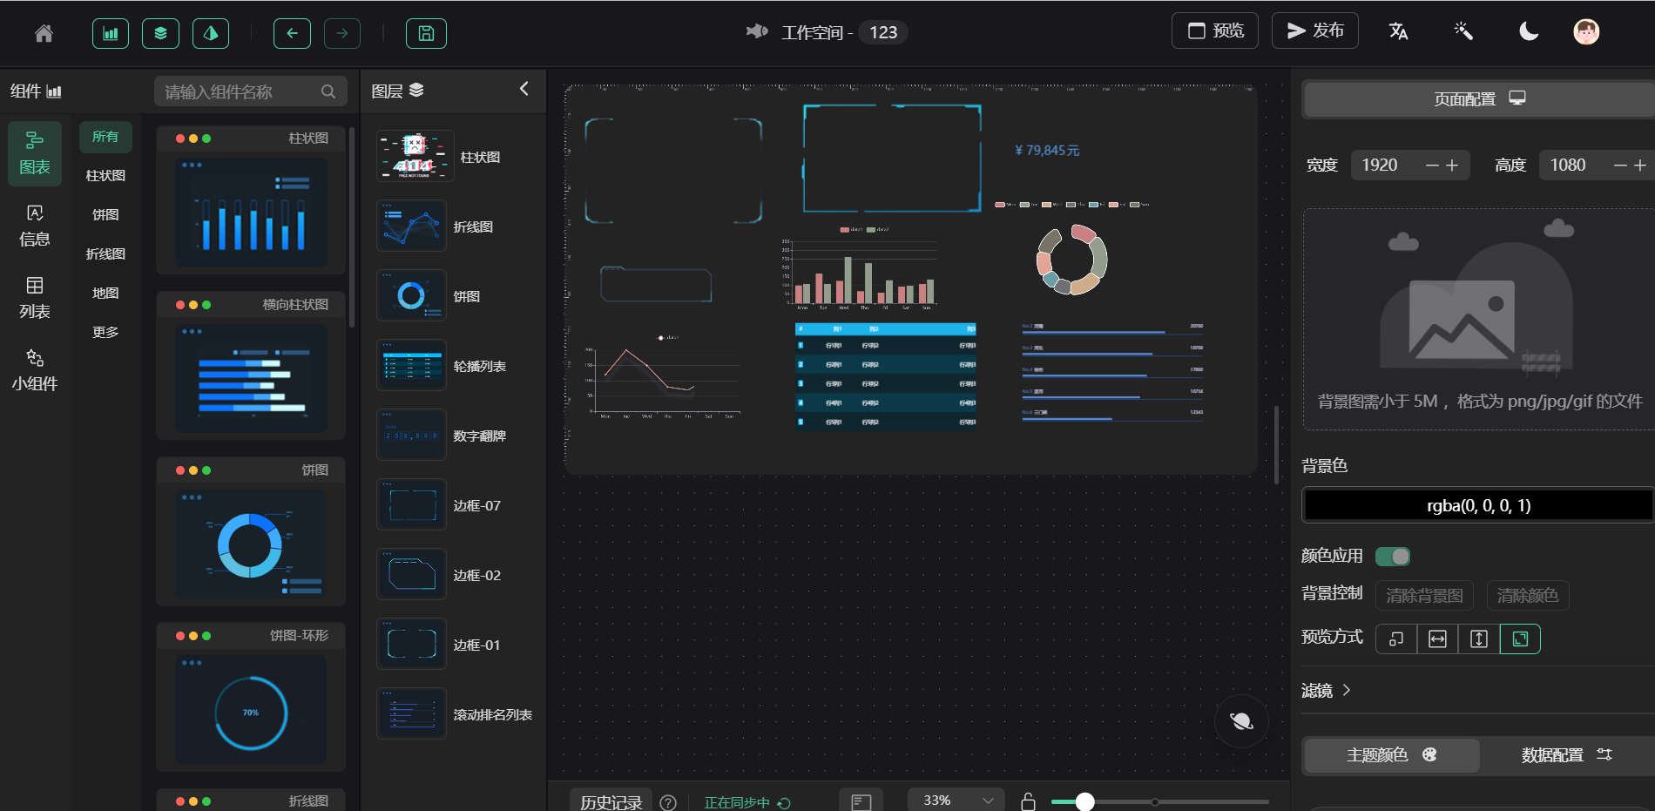The image size is (1655, 811).
Task: Open the 33% zoom level dropdown
Action: point(954,800)
